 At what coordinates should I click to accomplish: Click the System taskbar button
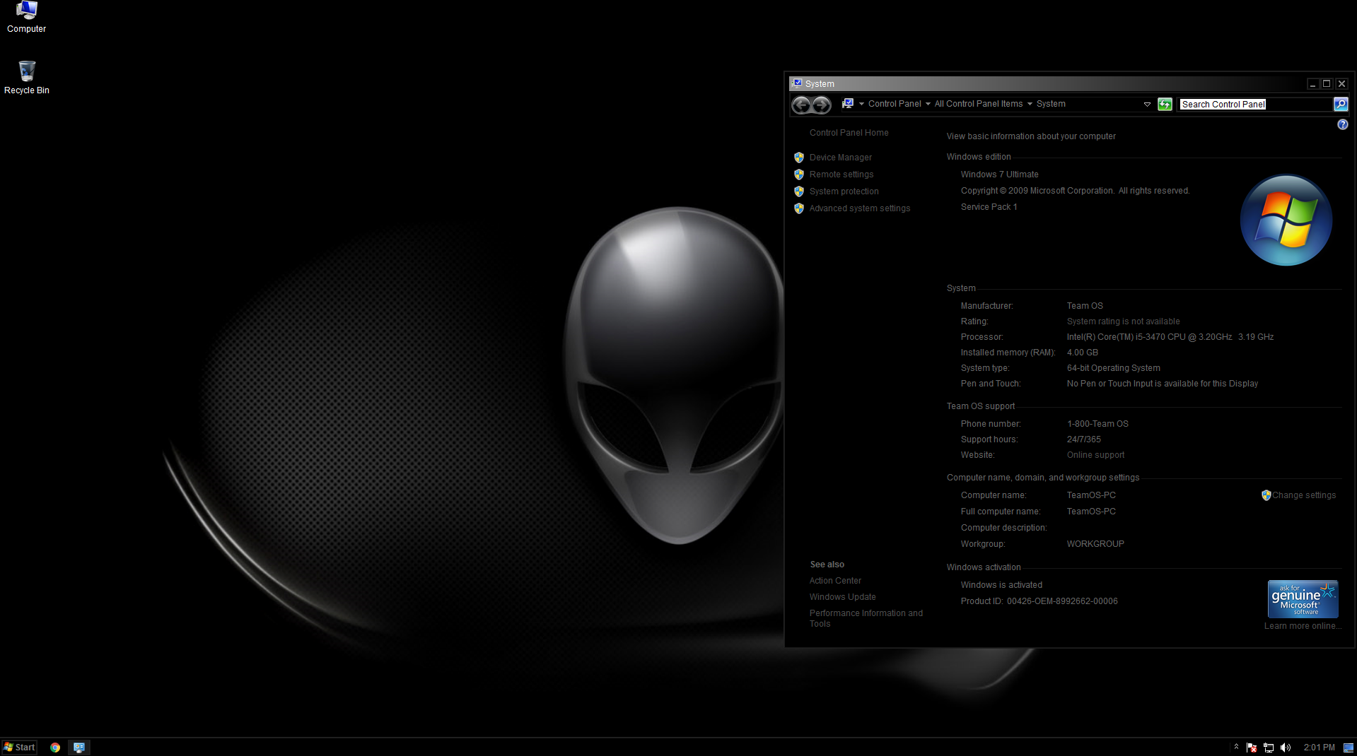tap(79, 748)
